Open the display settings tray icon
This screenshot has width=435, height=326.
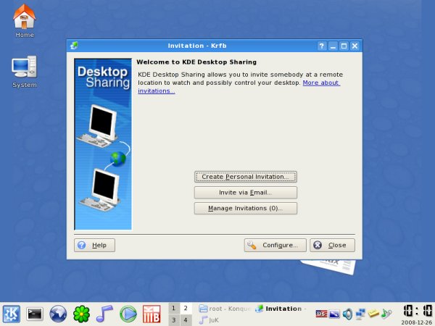point(334,314)
